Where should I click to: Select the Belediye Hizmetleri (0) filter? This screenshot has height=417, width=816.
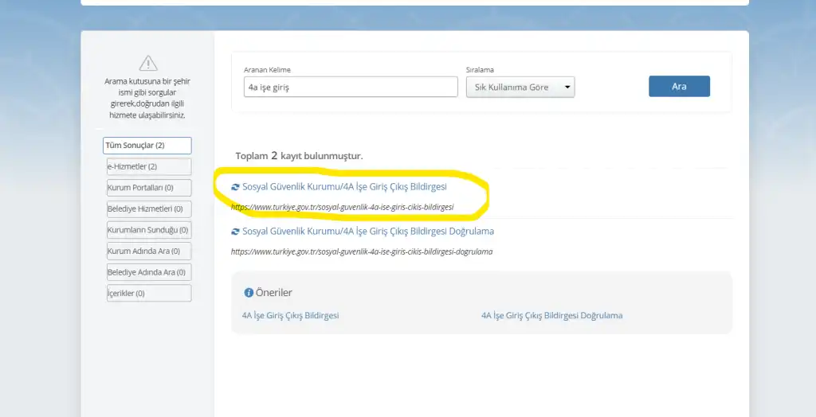[149, 209]
